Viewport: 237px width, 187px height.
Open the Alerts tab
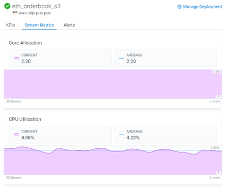(x=69, y=25)
